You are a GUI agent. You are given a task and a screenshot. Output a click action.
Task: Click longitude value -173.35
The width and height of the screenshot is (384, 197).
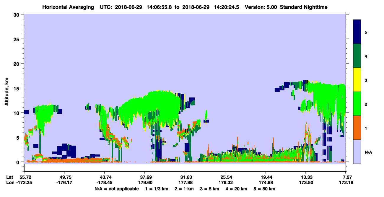[24, 183]
